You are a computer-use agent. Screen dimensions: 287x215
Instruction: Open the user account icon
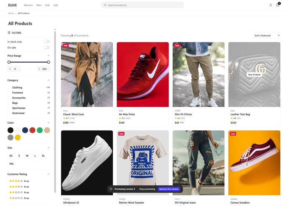click(x=270, y=5)
